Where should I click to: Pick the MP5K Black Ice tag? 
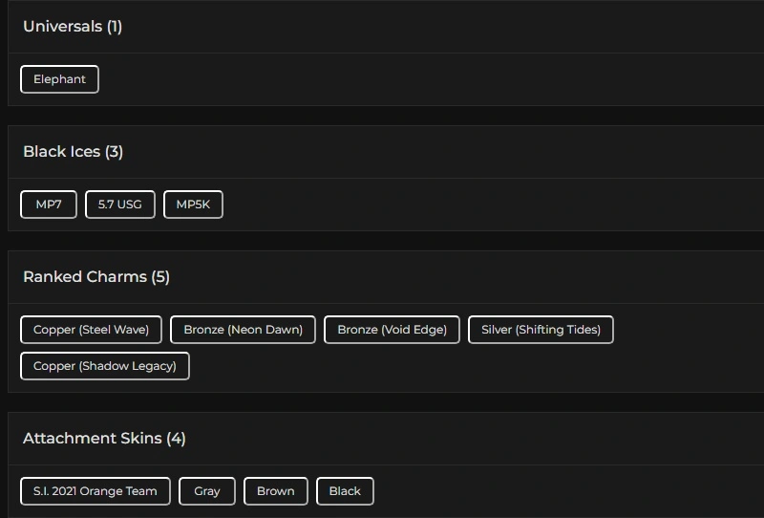[193, 205]
